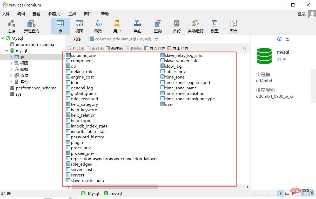The image size is (316, 199).
Task: Click the Model (模型) toolbar icon
Action: point(214,26)
